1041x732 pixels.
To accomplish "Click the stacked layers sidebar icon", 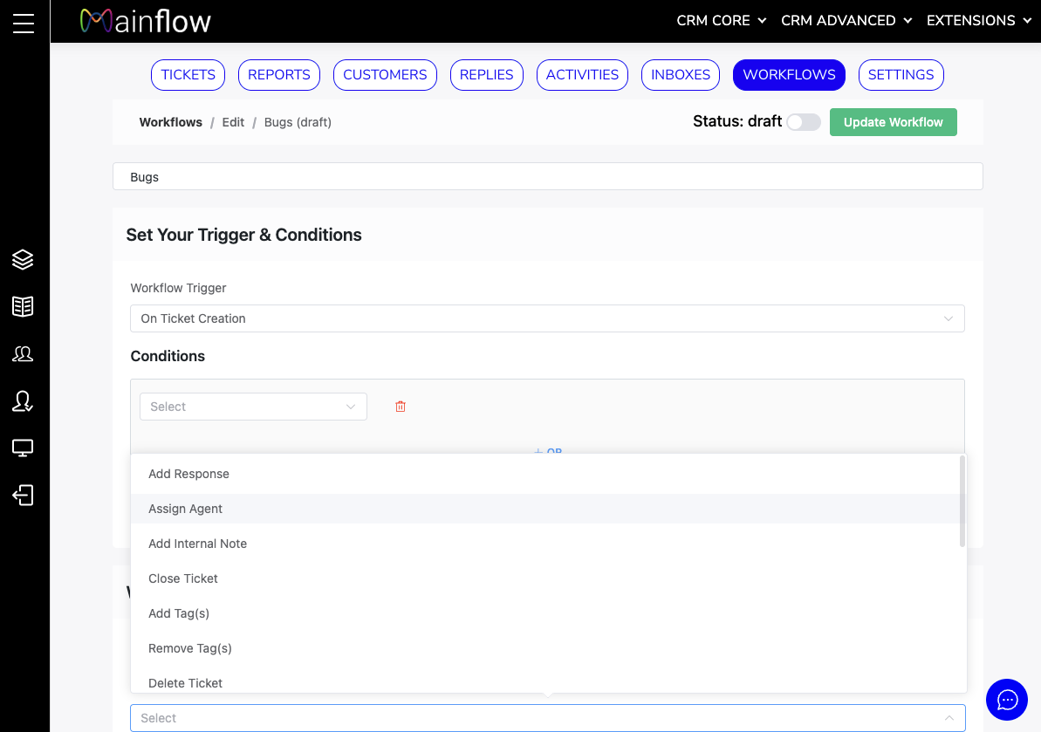I will pyautogui.click(x=23, y=259).
